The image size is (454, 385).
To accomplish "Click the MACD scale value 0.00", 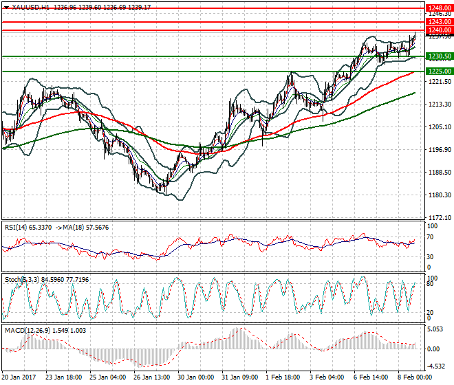I will [434, 349].
